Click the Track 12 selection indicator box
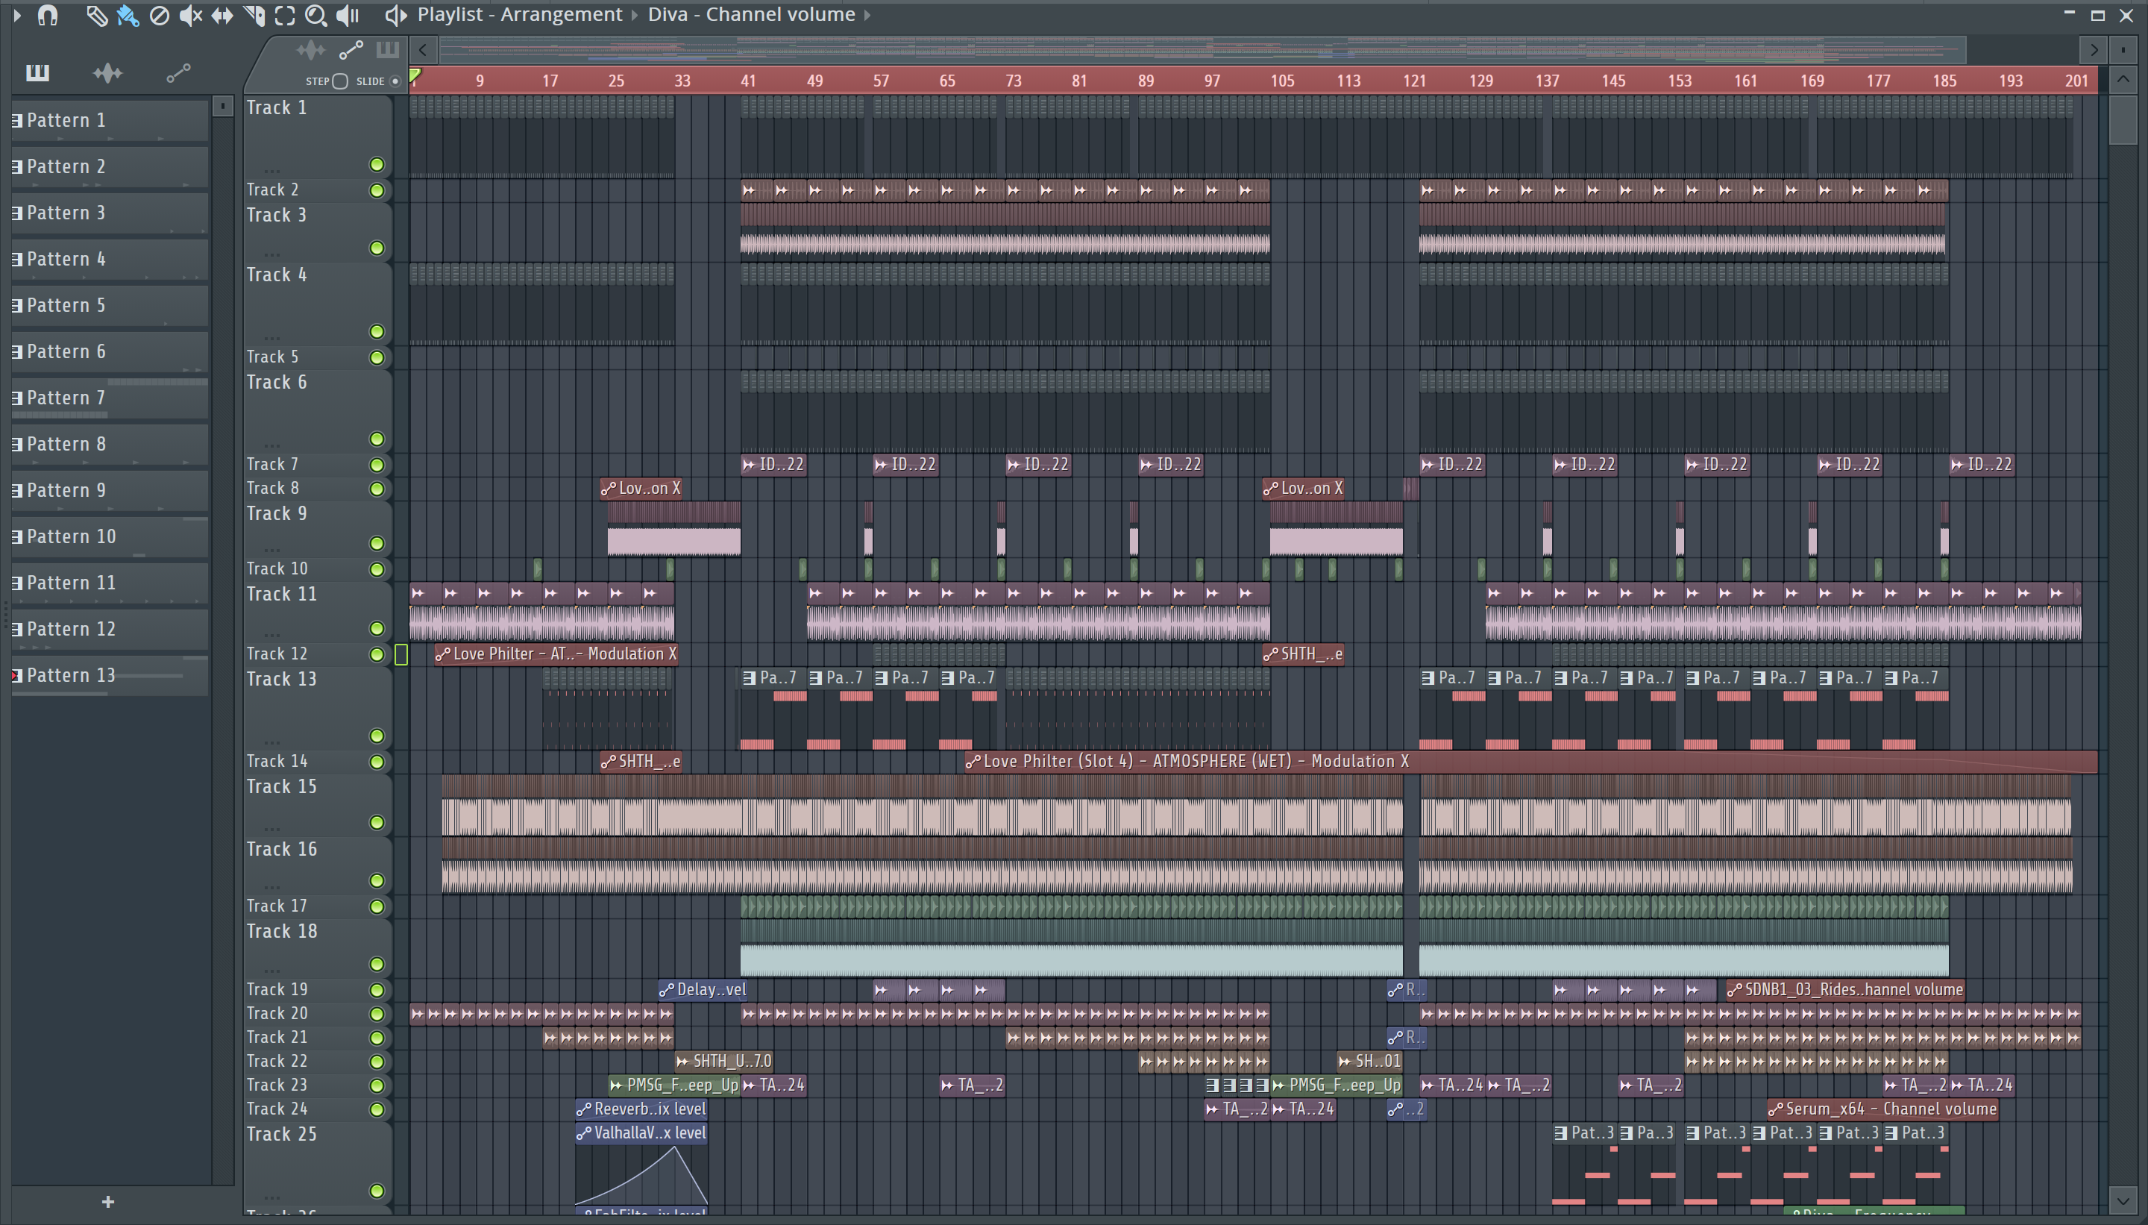This screenshot has width=2148, height=1225. tap(401, 654)
